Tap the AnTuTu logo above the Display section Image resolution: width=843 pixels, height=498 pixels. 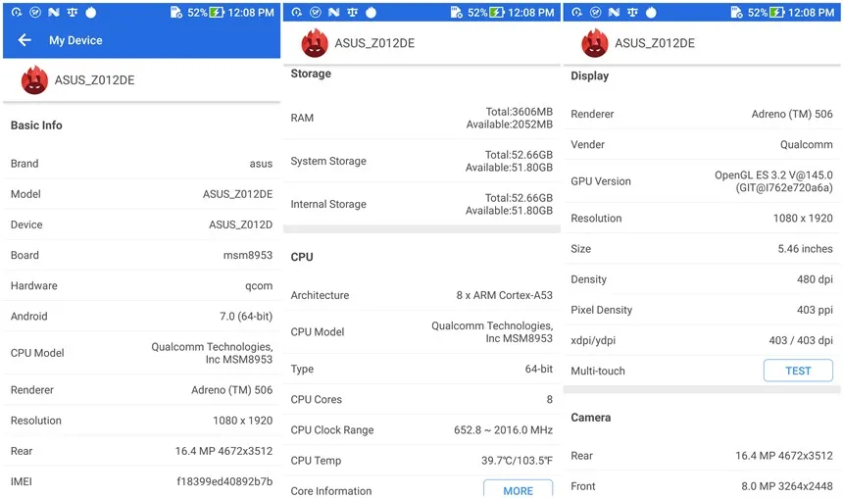(x=595, y=43)
